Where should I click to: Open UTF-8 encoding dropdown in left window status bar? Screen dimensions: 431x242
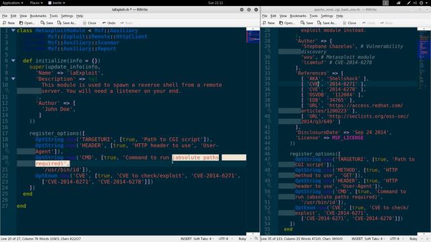(x=225, y=239)
